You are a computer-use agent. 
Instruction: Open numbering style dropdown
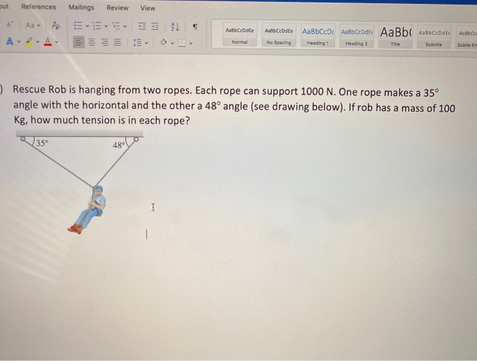coord(106,26)
